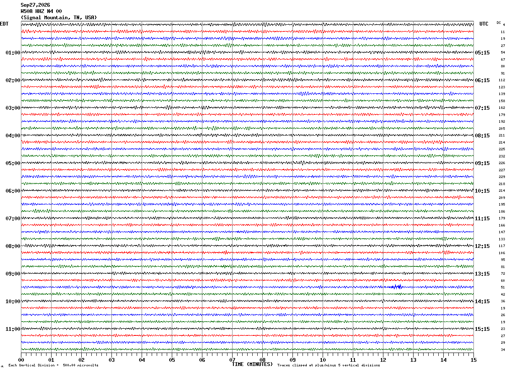Click the 15 minute axis tick label

473,360
